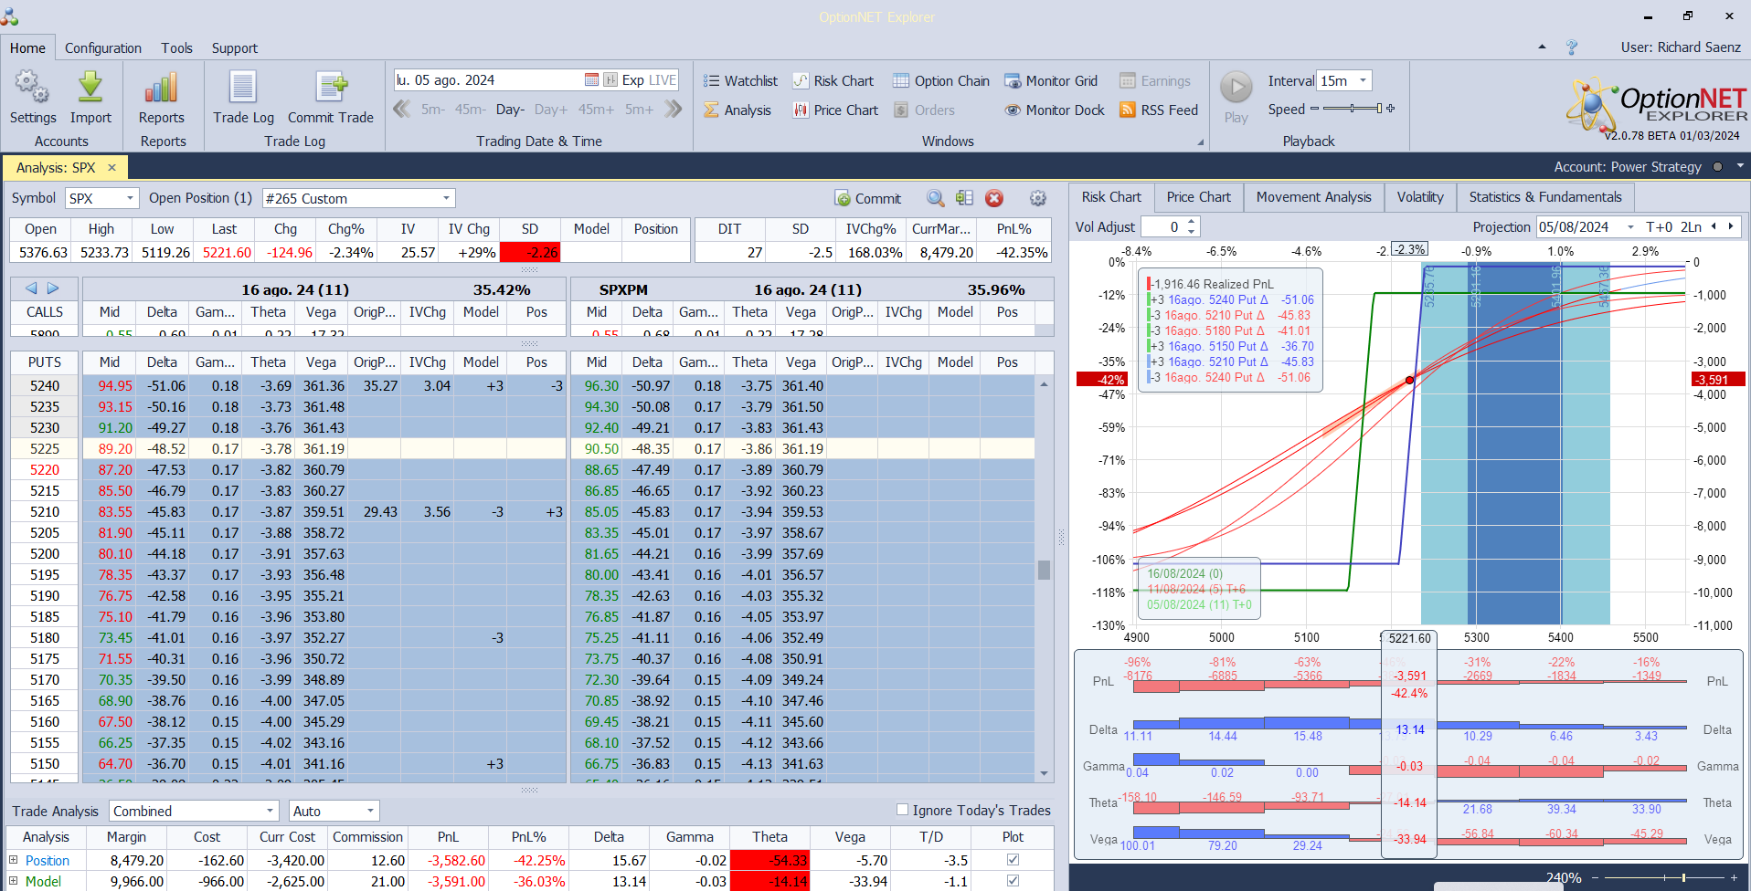Step the trading time forward with double right arrows
The image size is (1751, 891).
[x=674, y=110]
